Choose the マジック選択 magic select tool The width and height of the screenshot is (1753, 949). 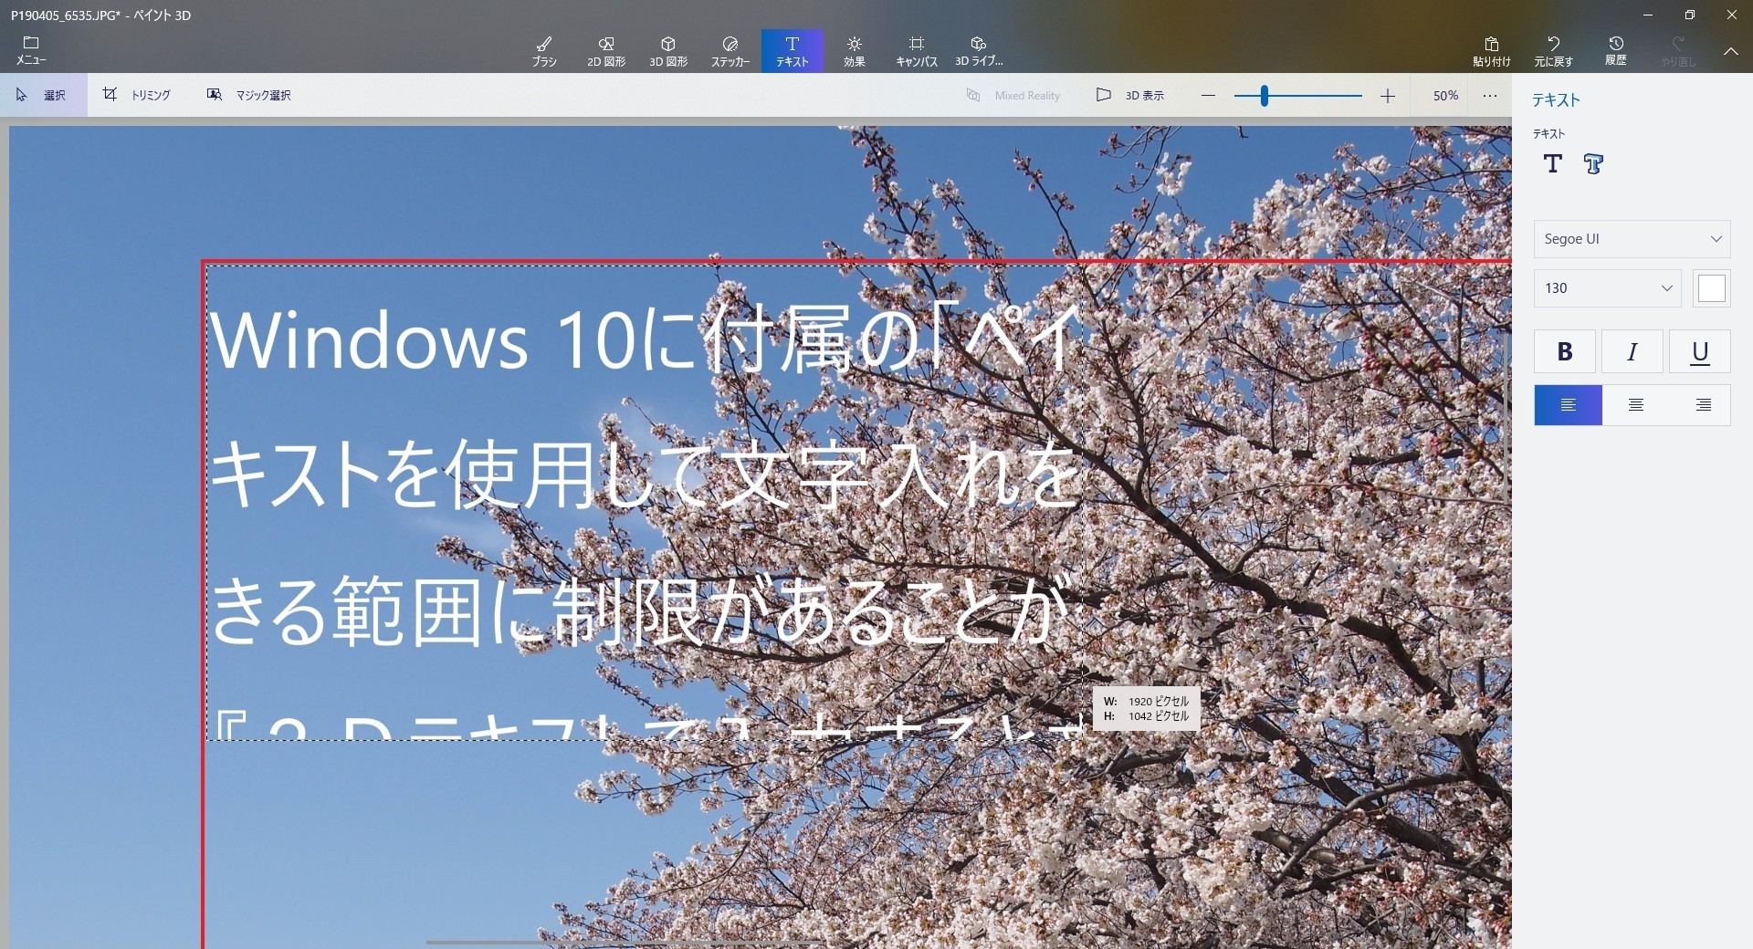248,95
